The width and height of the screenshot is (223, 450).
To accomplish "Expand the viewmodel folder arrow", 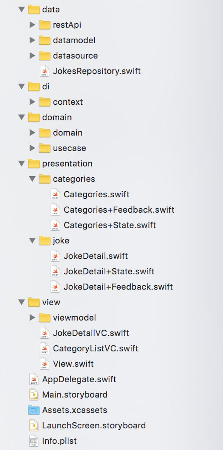I will [x=32, y=318].
